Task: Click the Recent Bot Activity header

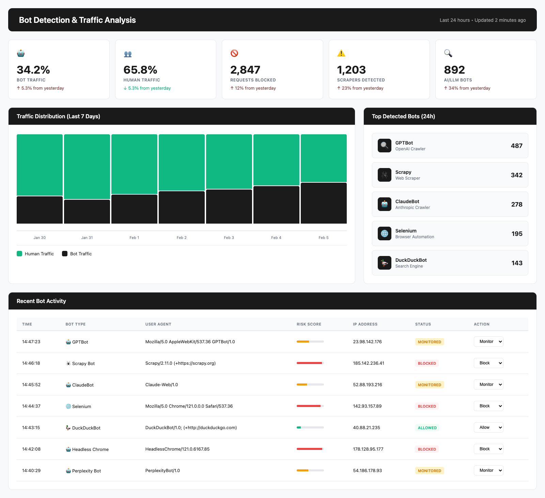Action: pos(41,301)
